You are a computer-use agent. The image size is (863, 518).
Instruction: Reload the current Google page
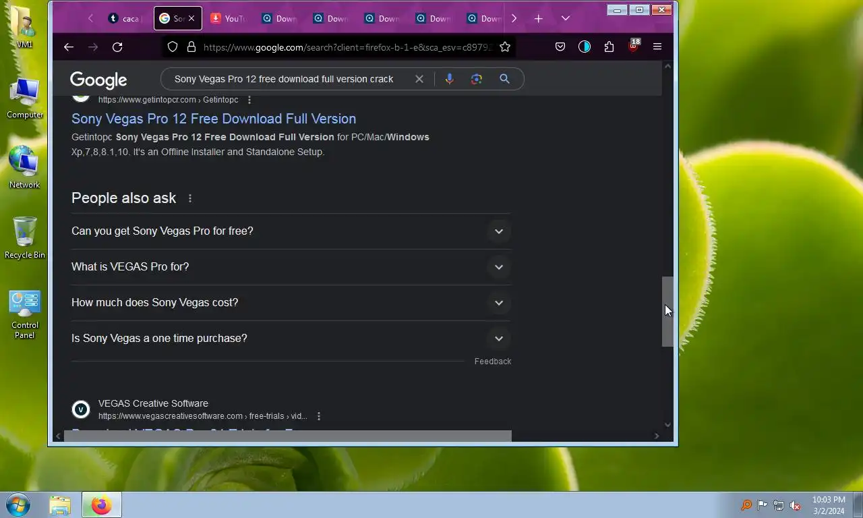click(117, 47)
